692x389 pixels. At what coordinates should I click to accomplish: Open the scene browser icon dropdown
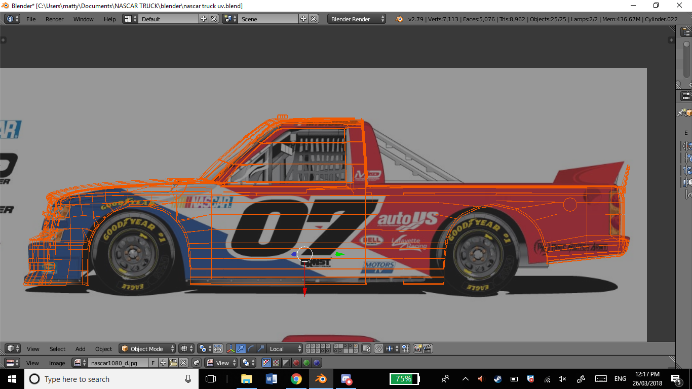tap(229, 19)
